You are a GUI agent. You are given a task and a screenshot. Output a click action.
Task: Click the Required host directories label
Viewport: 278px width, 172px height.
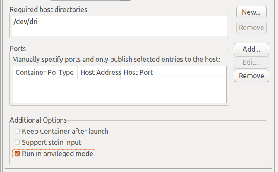[x=48, y=9]
